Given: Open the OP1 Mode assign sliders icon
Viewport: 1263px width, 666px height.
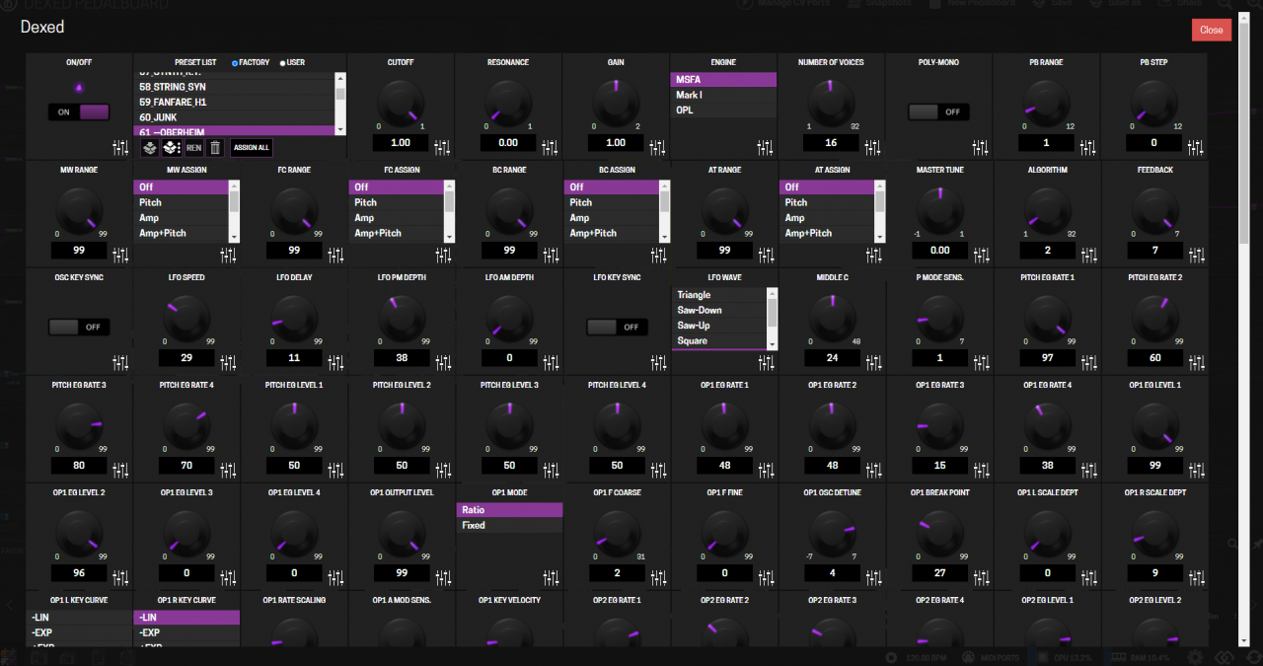Looking at the screenshot, I should click(x=551, y=578).
